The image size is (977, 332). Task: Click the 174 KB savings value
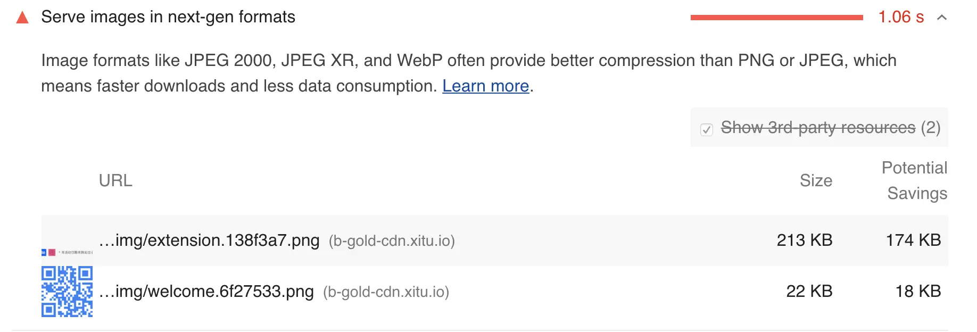point(913,240)
